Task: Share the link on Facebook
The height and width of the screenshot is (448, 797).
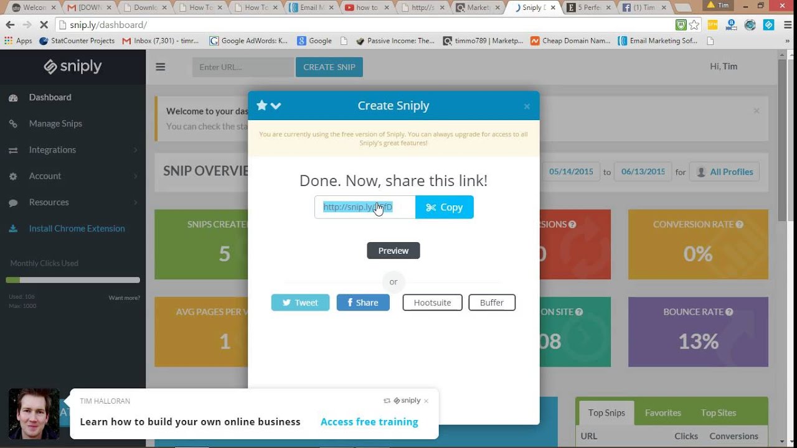Action: coord(363,302)
